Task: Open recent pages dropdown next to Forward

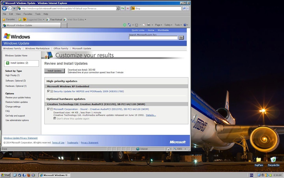Action: 14,9
